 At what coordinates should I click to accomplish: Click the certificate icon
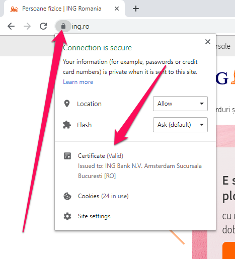(x=67, y=156)
